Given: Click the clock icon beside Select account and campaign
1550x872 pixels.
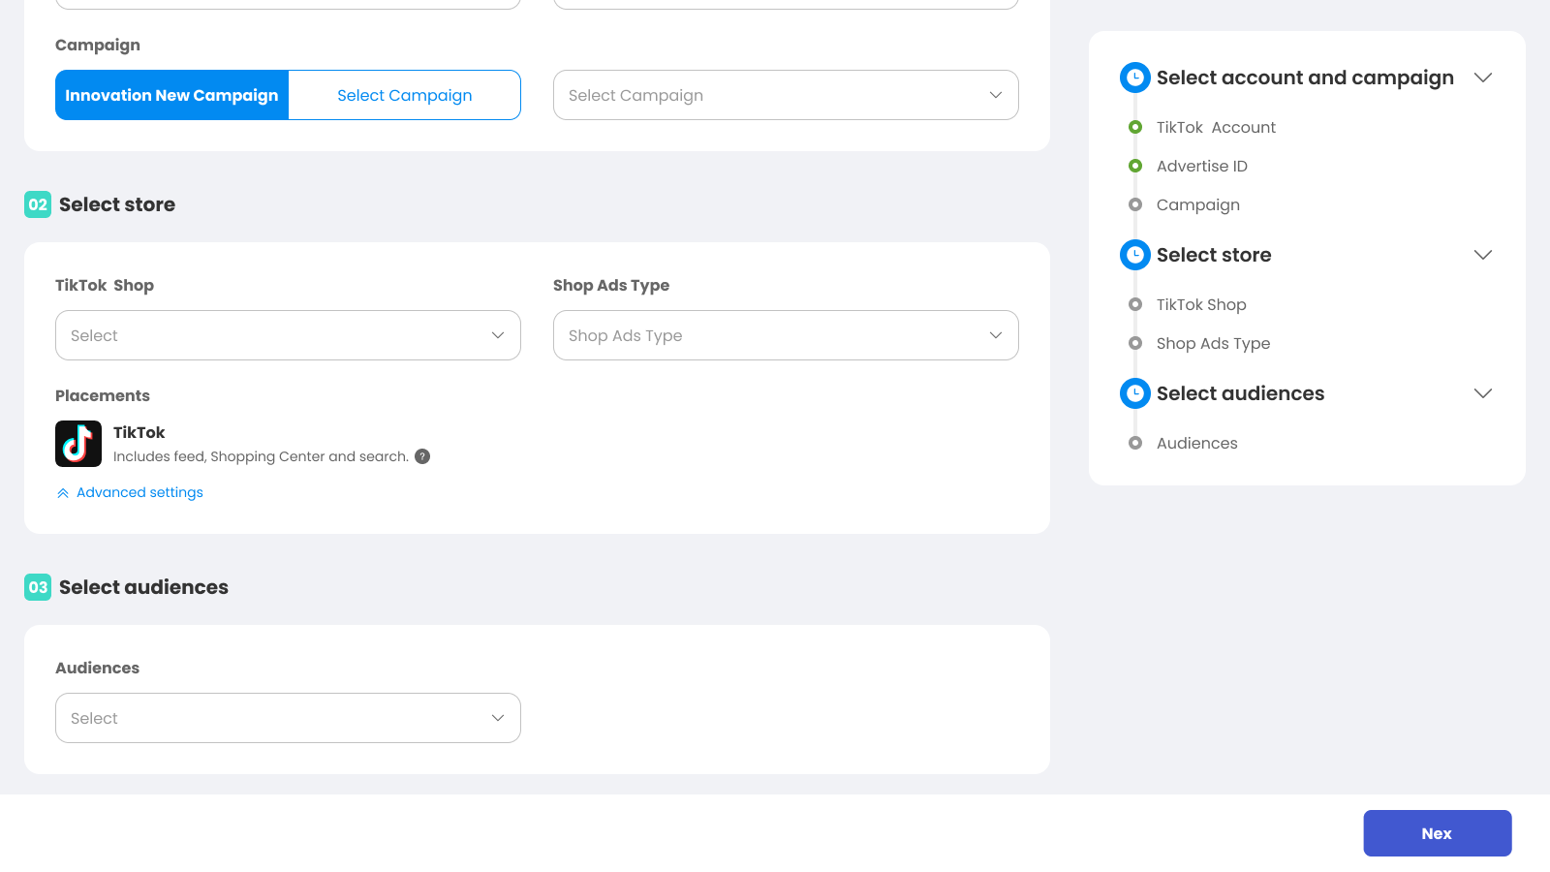Looking at the screenshot, I should tap(1134, 78).
